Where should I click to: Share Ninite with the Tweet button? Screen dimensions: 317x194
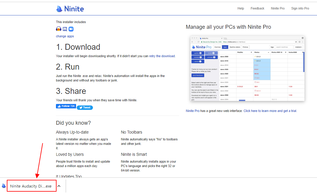click(85, 108)
